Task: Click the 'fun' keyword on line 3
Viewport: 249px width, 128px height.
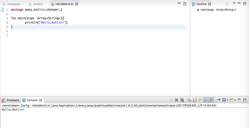Action: 13,18
